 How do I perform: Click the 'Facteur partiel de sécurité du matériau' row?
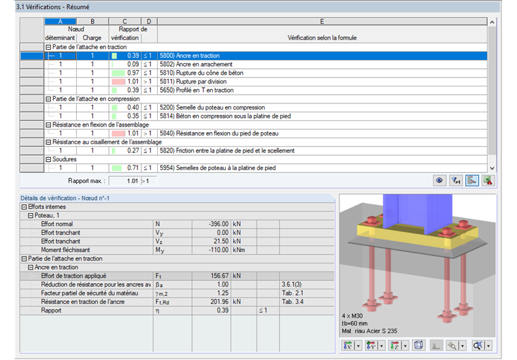(x=177, y=293)
